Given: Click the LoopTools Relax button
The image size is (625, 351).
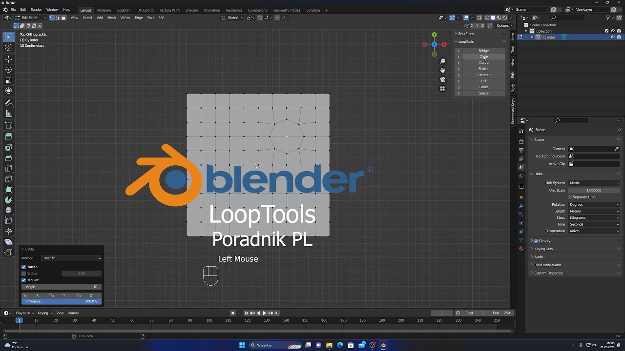Looking at the screenshot, I should point(483,87).
